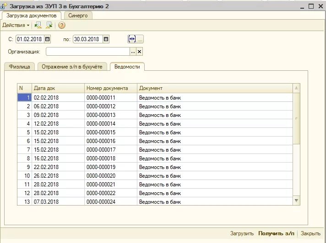326x243 pixels.
Task: Click the Номер документа column header
Action: coord(111,88)
